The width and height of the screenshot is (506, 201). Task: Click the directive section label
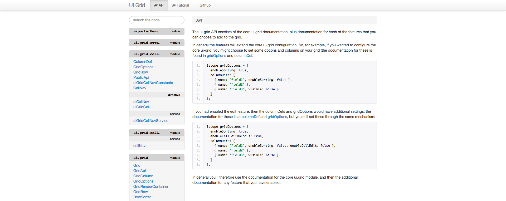click(174, 95)
